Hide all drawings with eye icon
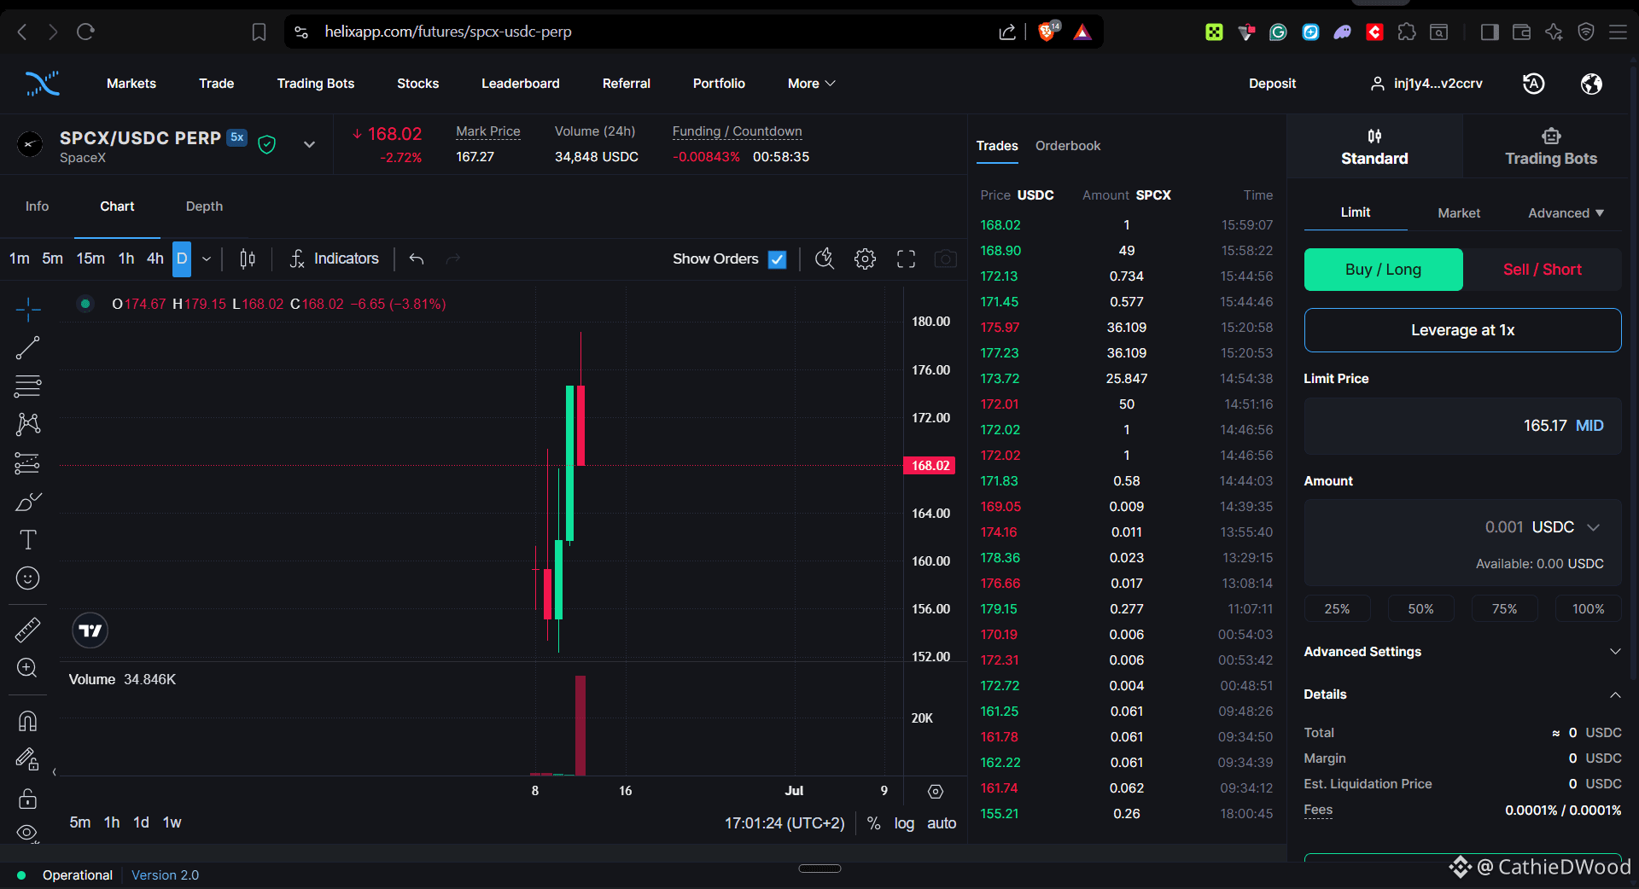The width and height of the screenshot is (1639, 889). pyautogui.click(x=27, y=833)
